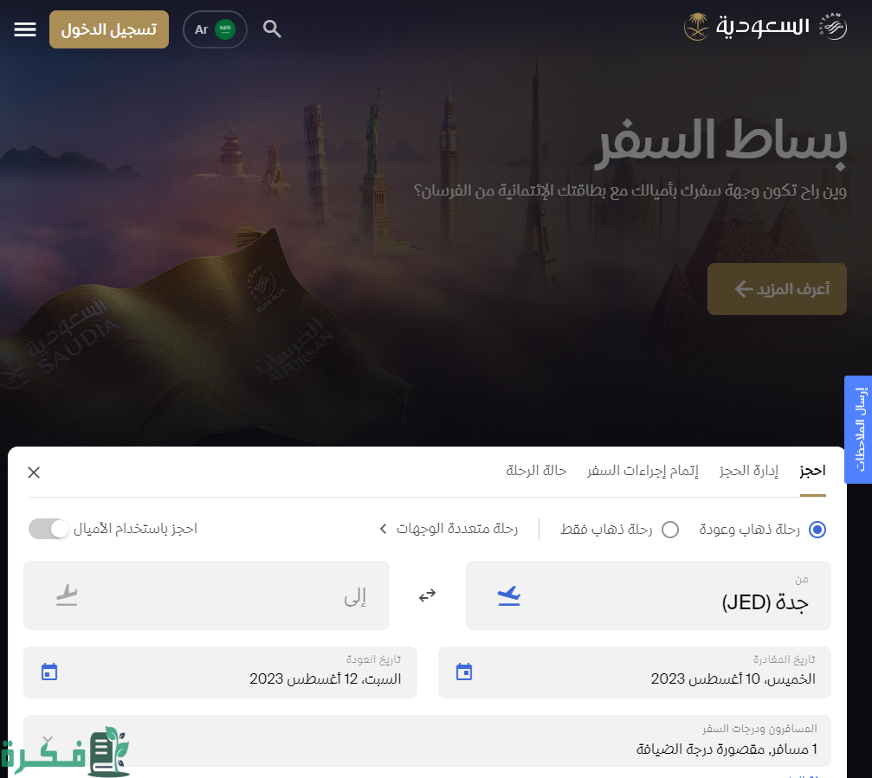Image resolution: width=872 pixels, height=778 pixels.
Task: Switch to حالة الرحلة tab
Action: click(x=536, y=472)
